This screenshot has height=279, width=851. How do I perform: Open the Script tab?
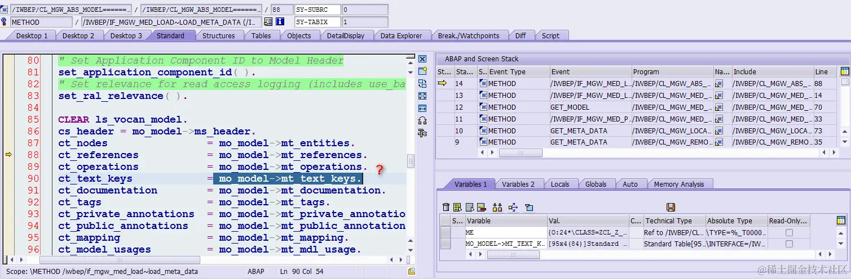(550, 35)
